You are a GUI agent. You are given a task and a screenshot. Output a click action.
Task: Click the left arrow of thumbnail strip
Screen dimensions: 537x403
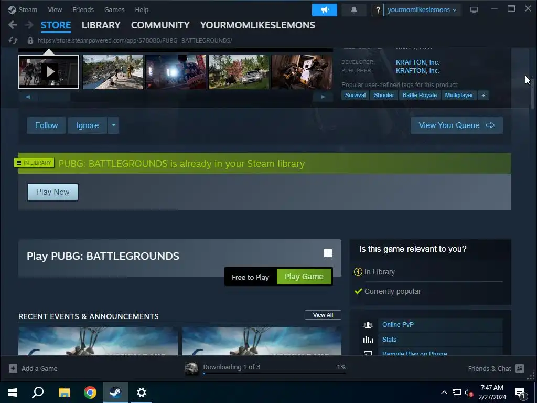click(28, 97)
